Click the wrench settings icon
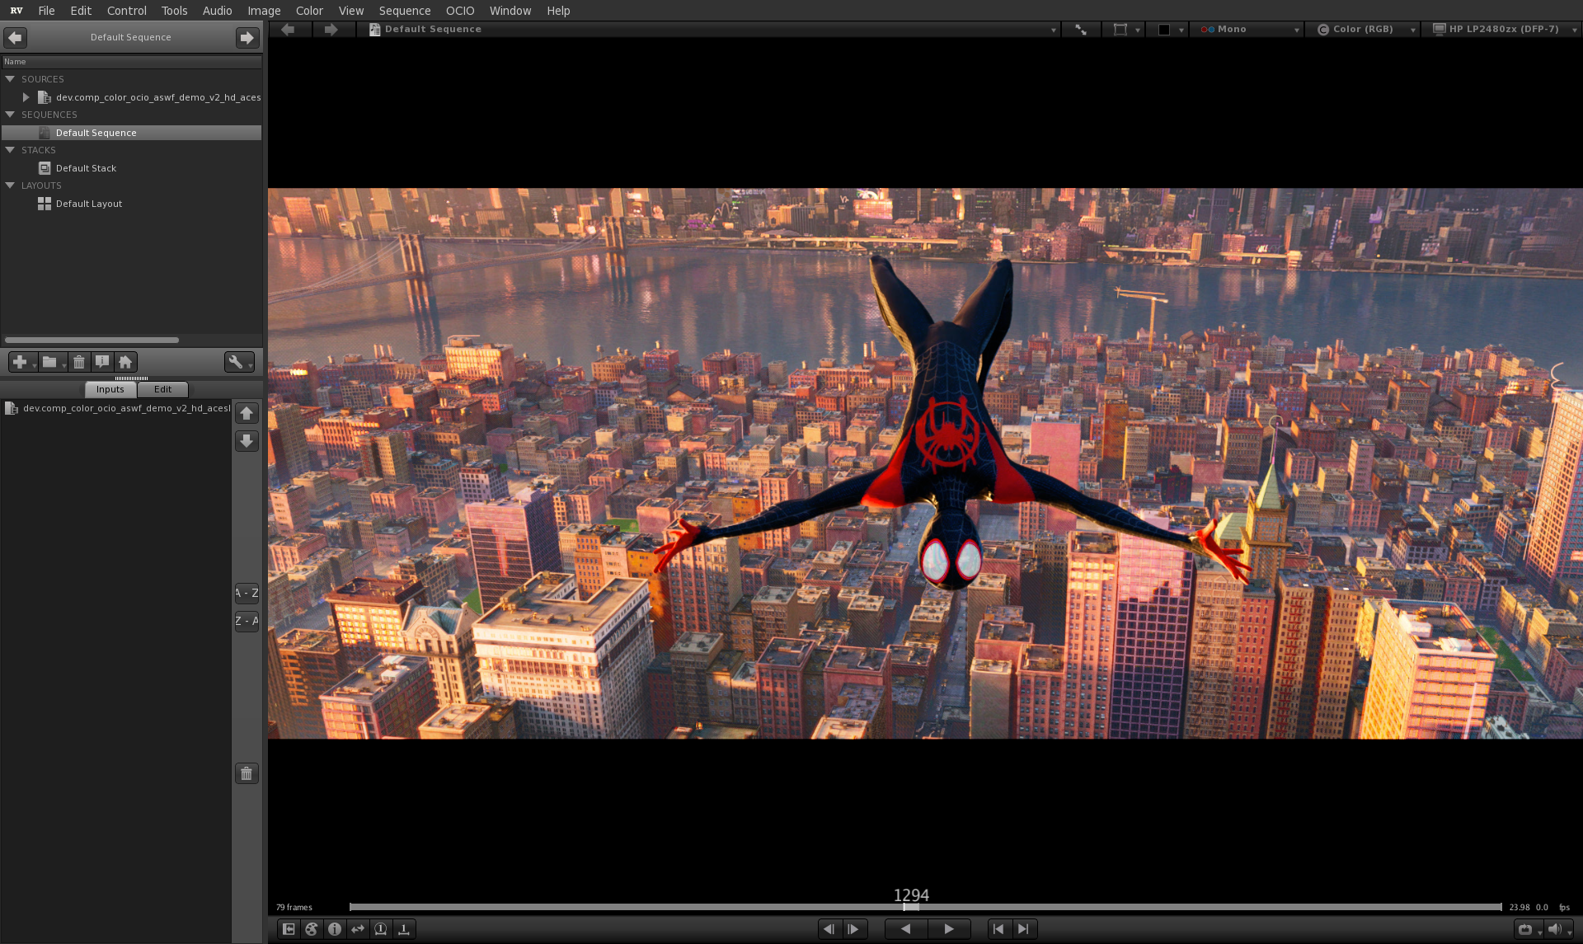This screenshot has height=944, width=1583. pyautogui.click(x=236, y=362)
